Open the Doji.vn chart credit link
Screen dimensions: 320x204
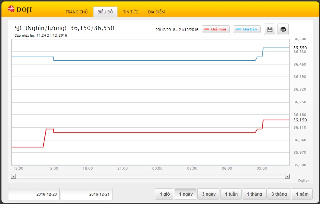304,181
